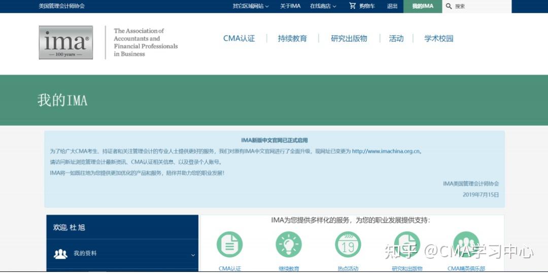Open the 研究和出版物 circle icon

(407, 244)
